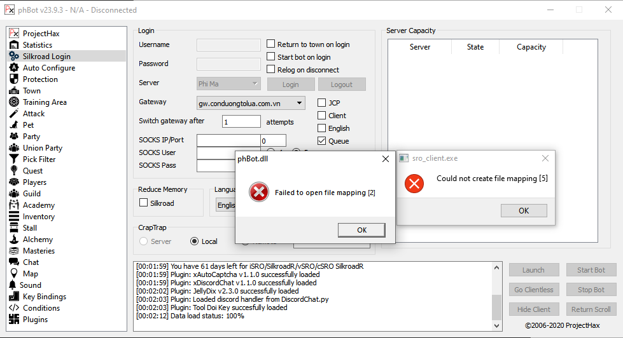Open the Server Phi Ma dropdown
This screenshot has height=338, width=623.
255,84
